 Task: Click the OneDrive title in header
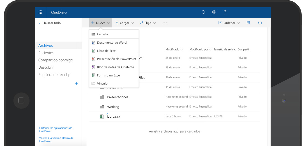(x=59, y=12)
